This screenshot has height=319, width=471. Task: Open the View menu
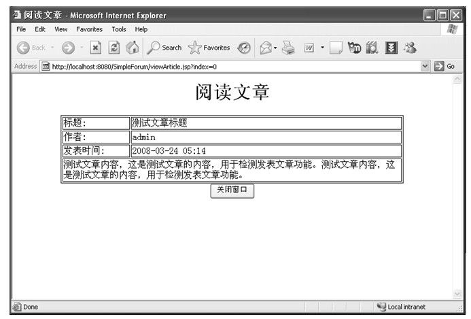pos(61,29)
